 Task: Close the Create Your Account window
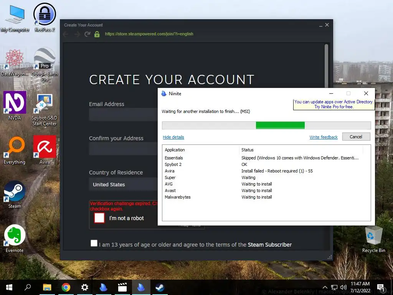[x=327, y=25]
